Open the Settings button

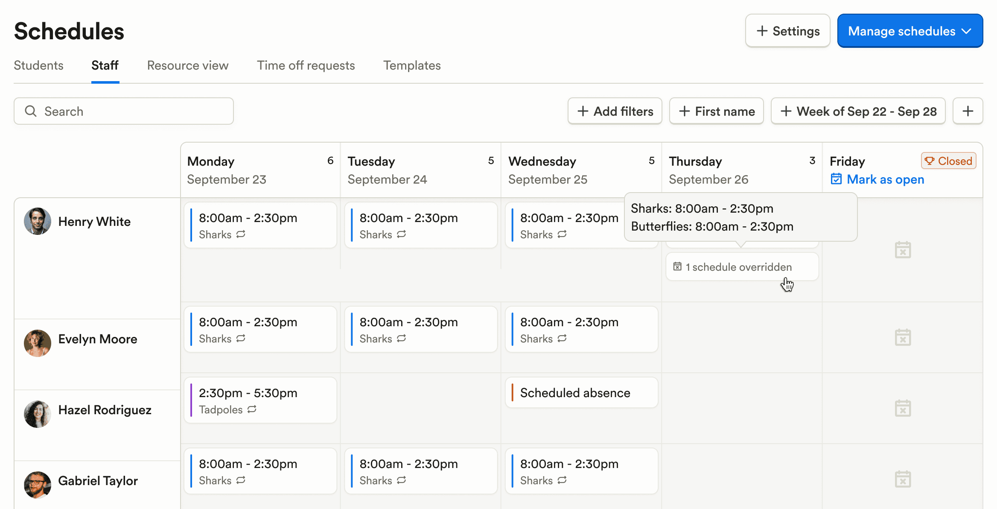(787, 30)
